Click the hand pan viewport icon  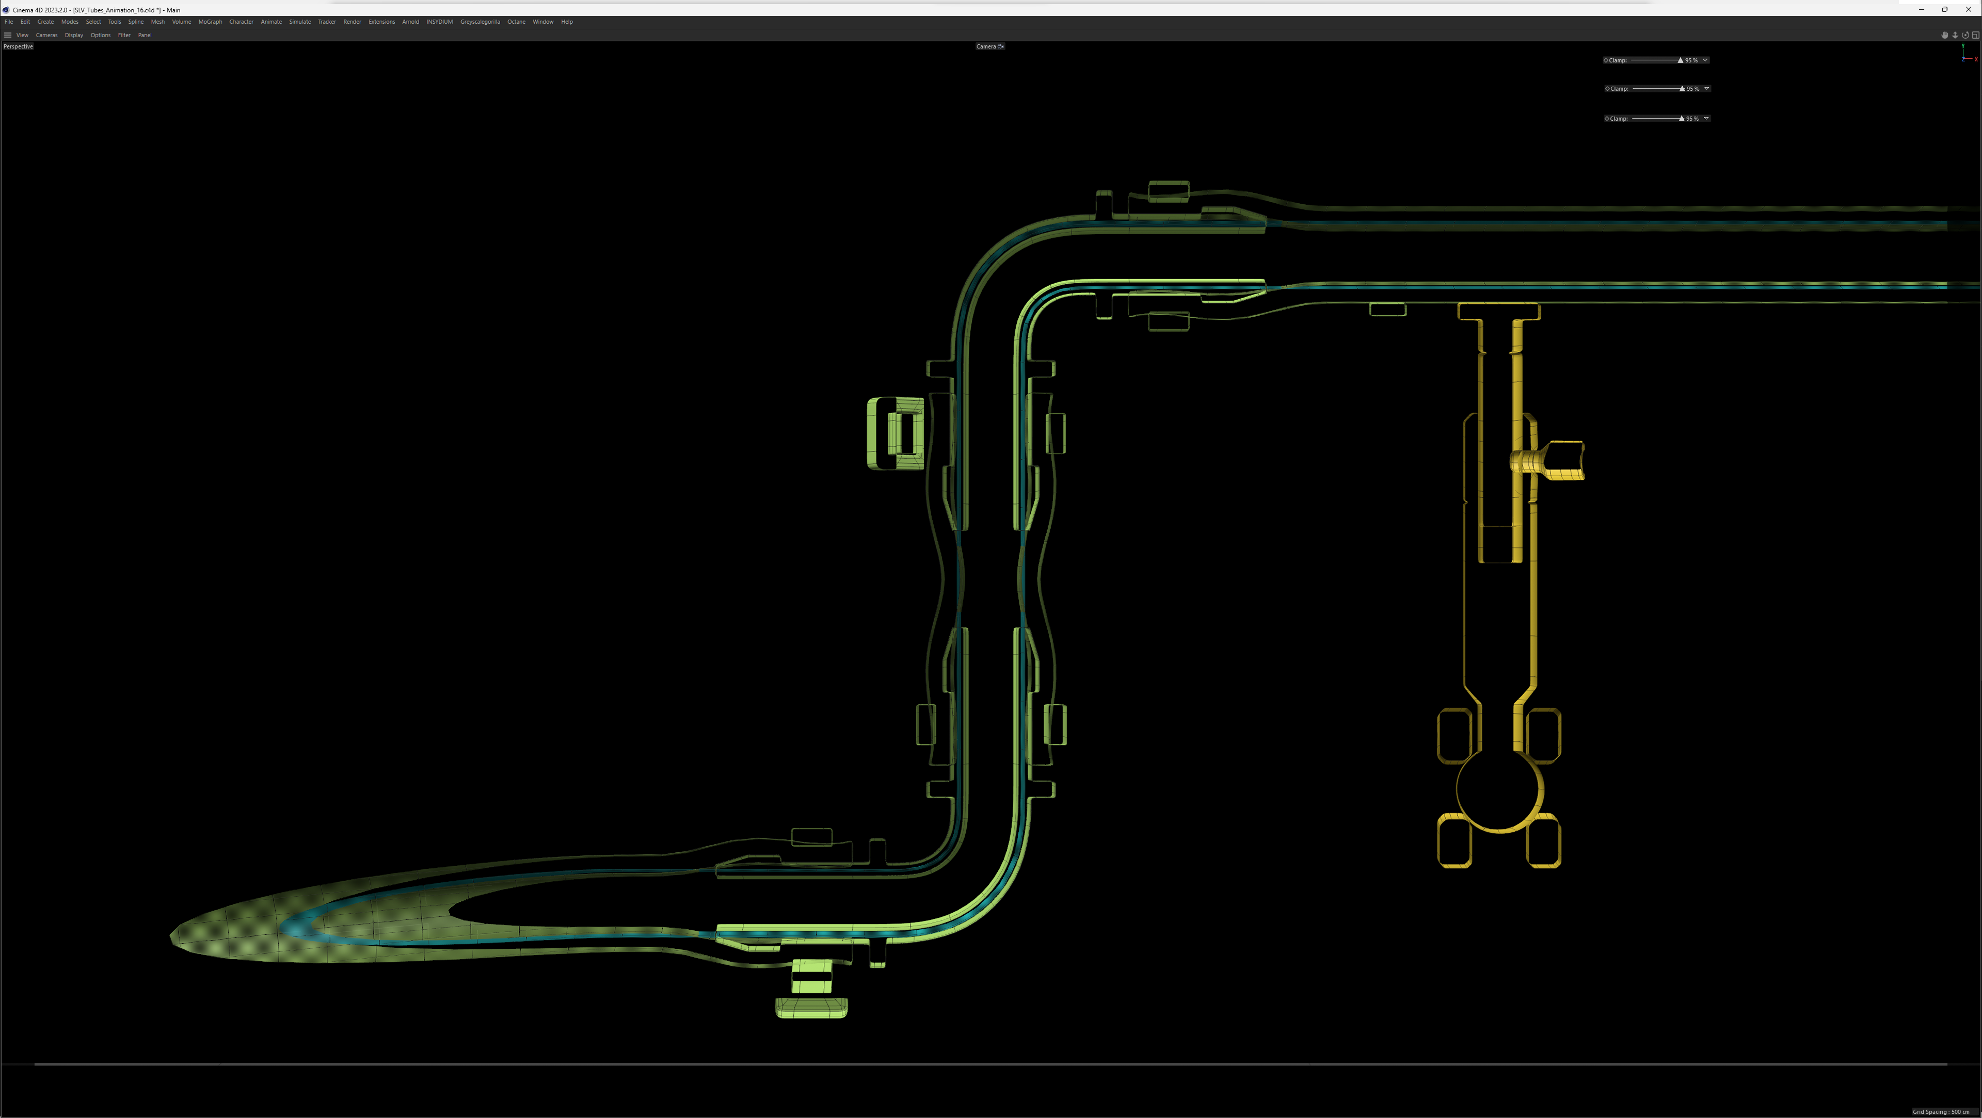click(x=1944, y=35)
